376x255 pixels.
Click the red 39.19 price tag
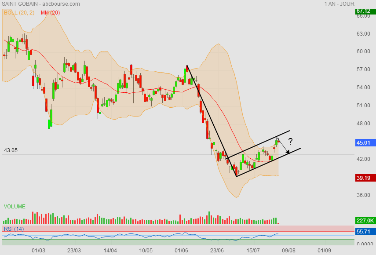365,178
